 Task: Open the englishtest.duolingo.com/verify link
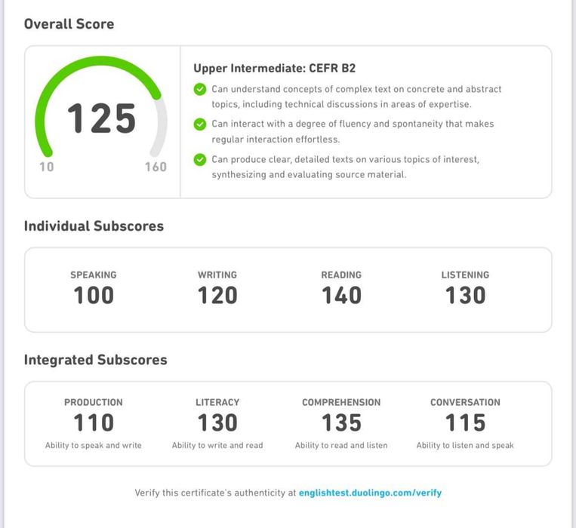pyautogui.click(x=370, y=493)
